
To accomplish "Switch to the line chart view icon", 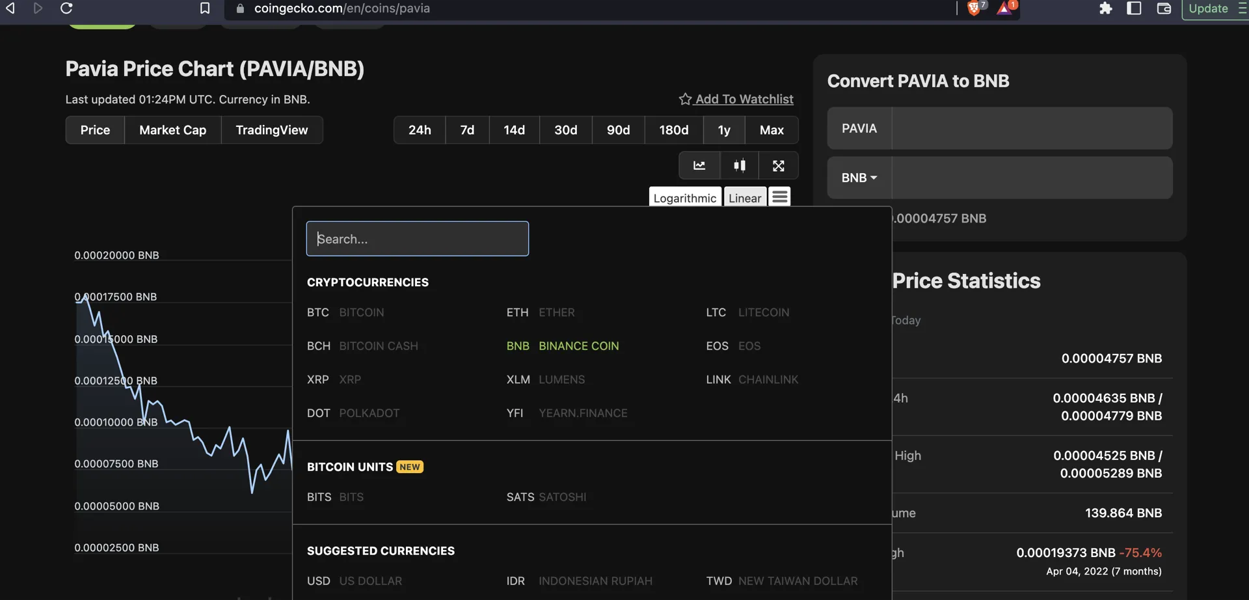I will click(x=699, y=165).
